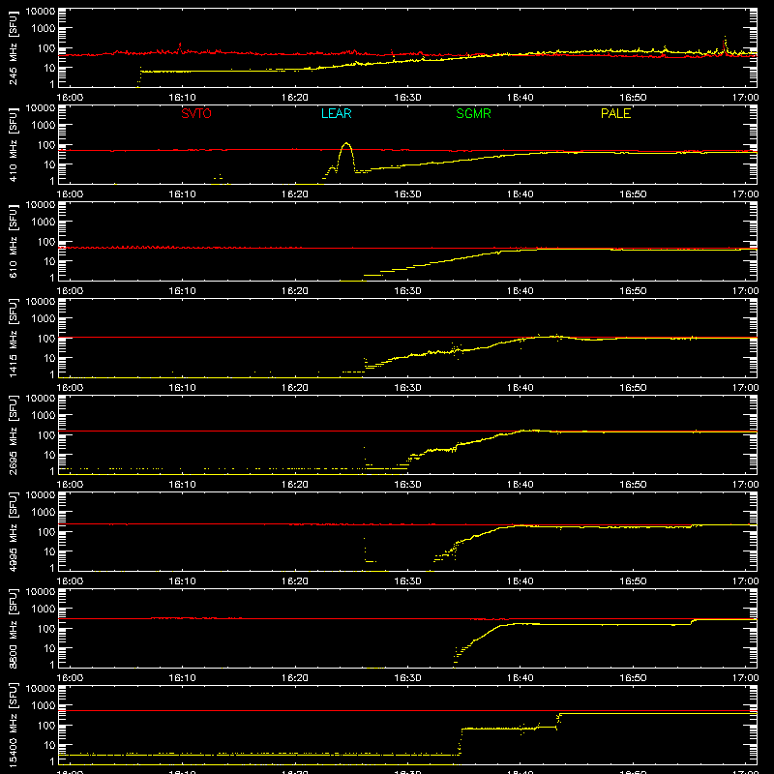This screenshot has height=774, width=774.
Task: Click the 16:20 time label under 4995 MHz plot
Action: (295, 581)
